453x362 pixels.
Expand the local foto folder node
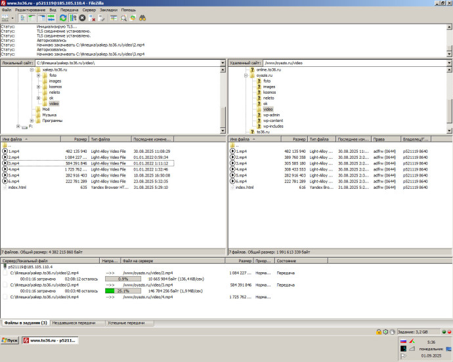point(39,75)
